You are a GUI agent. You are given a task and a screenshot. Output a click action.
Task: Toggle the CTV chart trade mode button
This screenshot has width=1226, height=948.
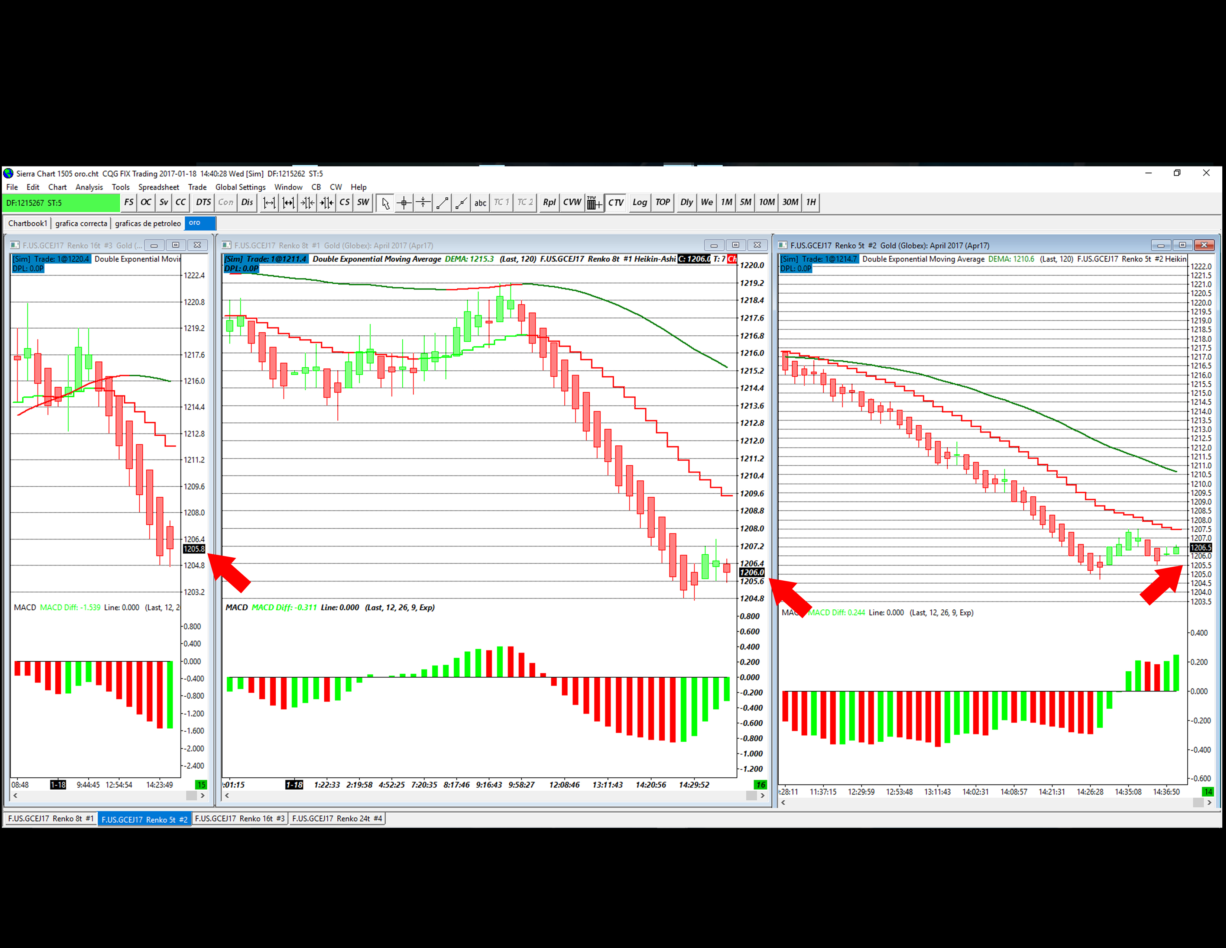coord(616,203)
